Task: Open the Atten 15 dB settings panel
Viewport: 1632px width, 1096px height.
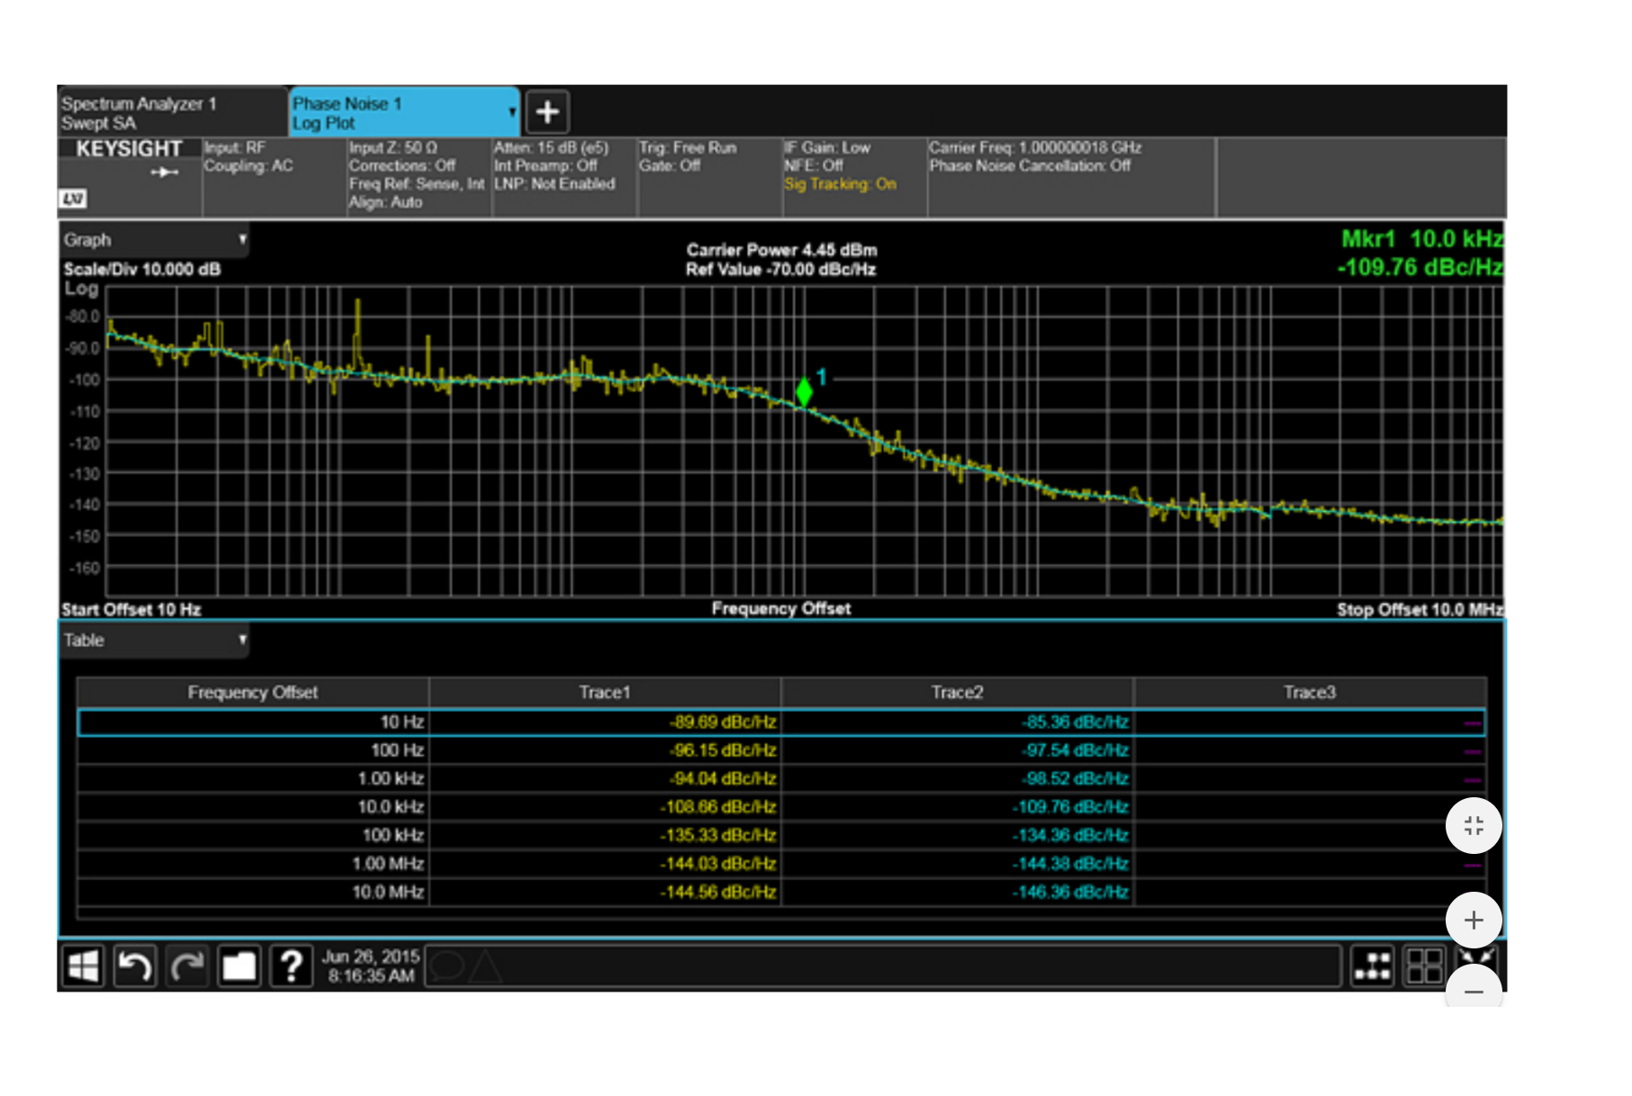Action: click(564, 176)
